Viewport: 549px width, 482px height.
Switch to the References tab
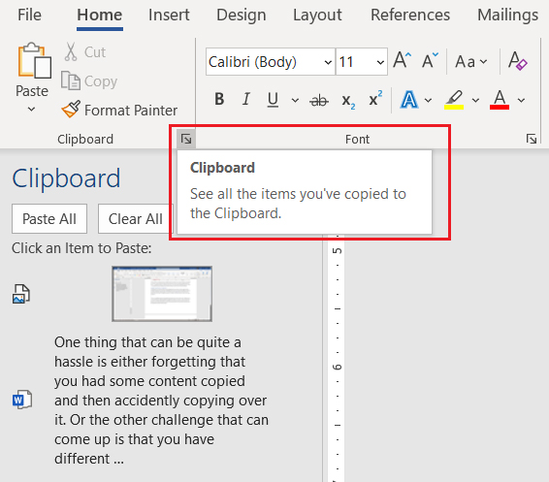tap(410, 16)
